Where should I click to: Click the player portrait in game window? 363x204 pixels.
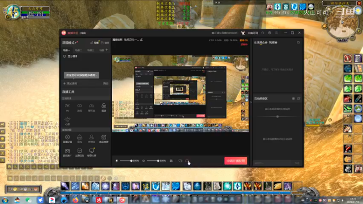coord(13,12)
